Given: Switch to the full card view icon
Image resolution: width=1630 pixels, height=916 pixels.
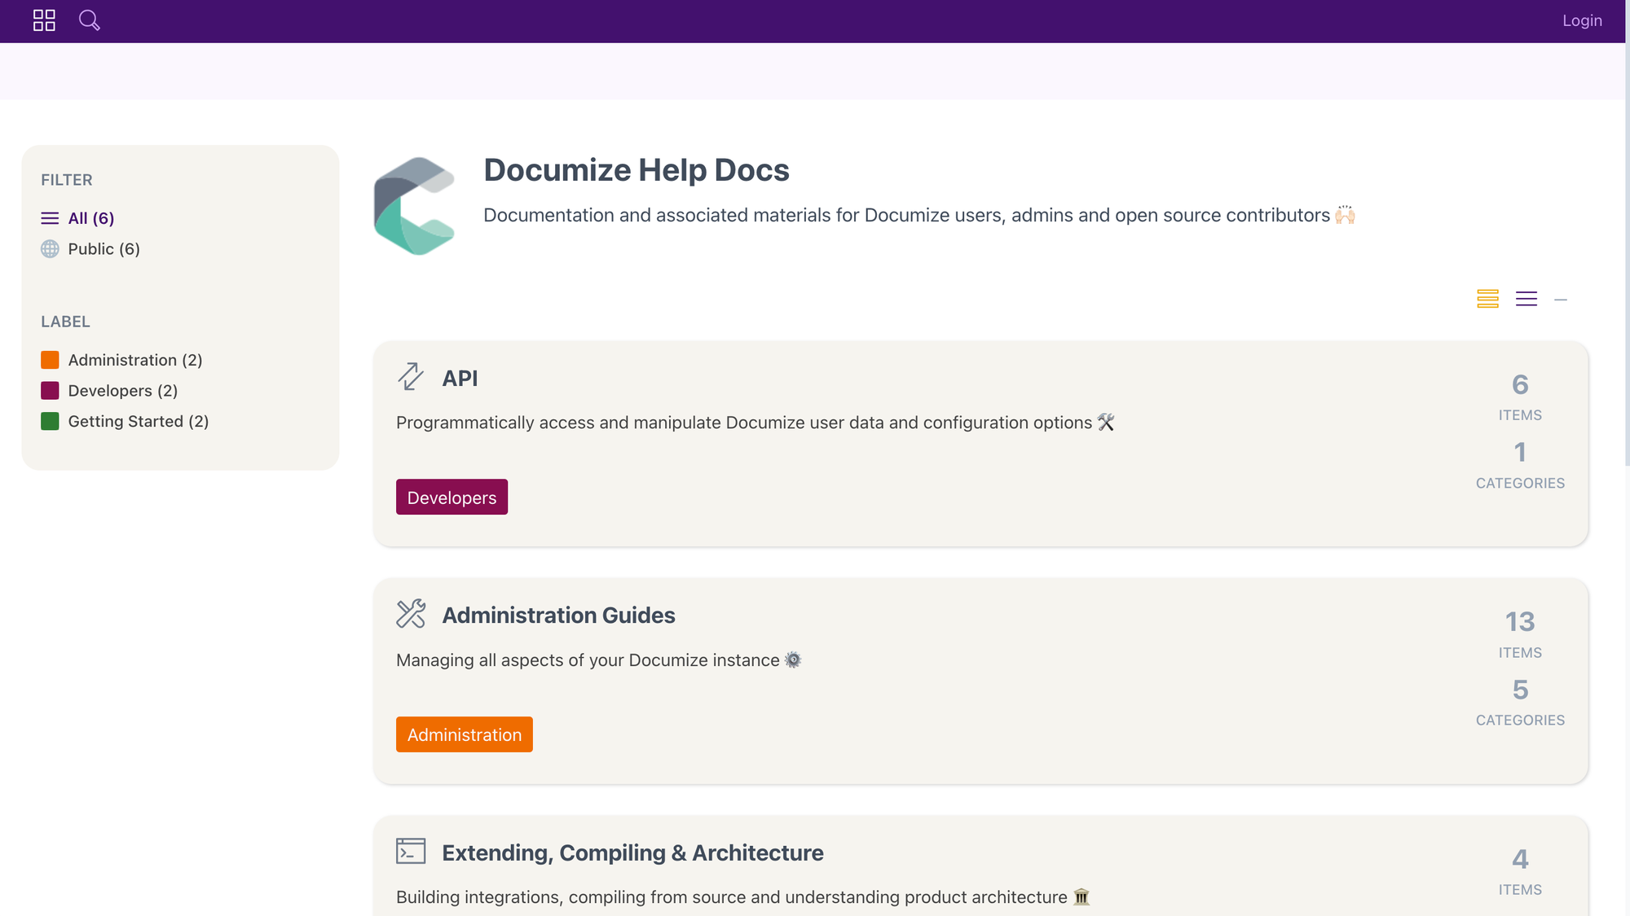Looking at the screenshot, I should click(1487, 299).
